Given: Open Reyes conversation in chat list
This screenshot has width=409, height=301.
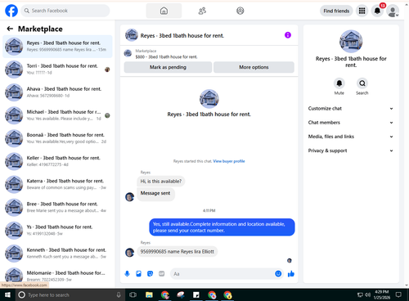Looking at the screenshot, I should click(x=57, y=47).
